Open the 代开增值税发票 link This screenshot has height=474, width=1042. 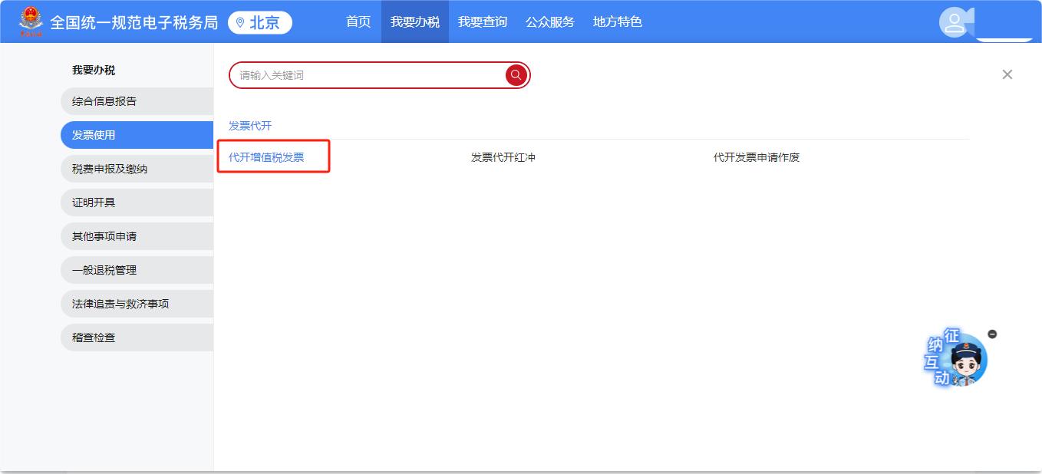pyautogui.click(x=266, y=157)
